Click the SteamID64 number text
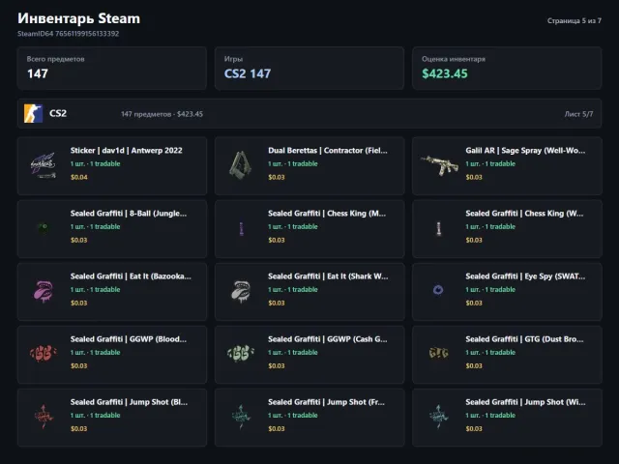This screenshot has height=464, width=619. (x=87, y=34)
